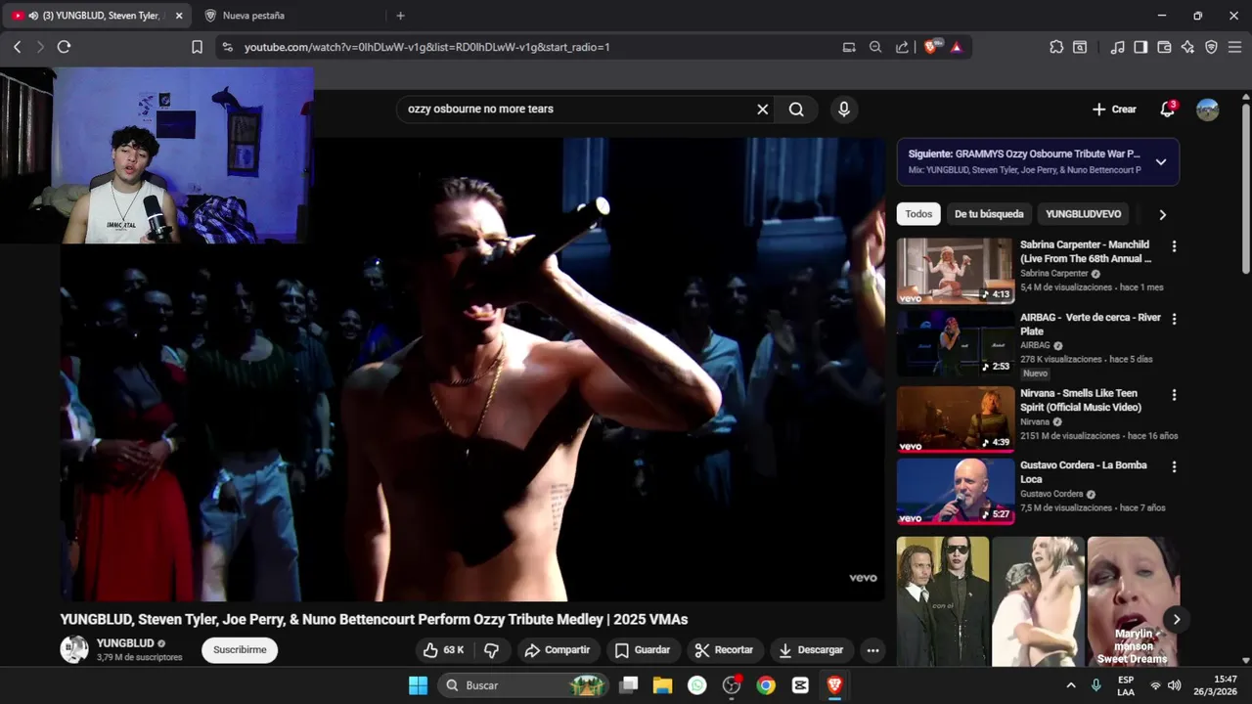The width and height of the screenshot is (1252, 704).
Task: Run the YouTube search magnifier button
Action: click(796, 110)
